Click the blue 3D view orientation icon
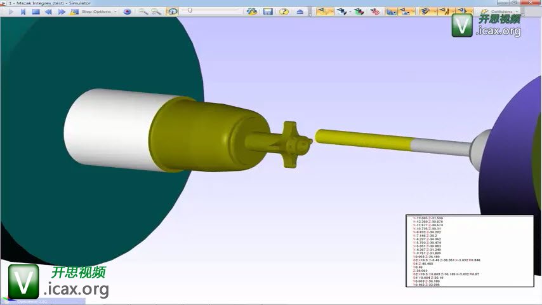The image size is (542, 305). point(341,12)
